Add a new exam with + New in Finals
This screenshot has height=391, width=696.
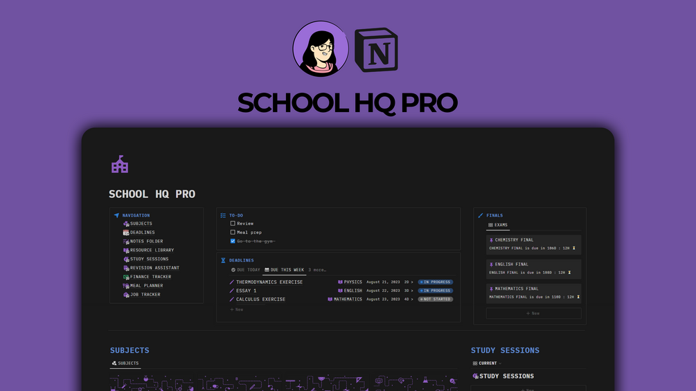[533, 313]
